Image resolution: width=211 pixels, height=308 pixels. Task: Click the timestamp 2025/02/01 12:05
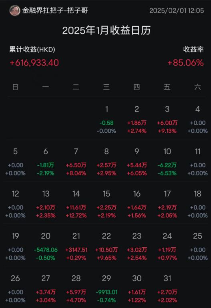(177, 11)
